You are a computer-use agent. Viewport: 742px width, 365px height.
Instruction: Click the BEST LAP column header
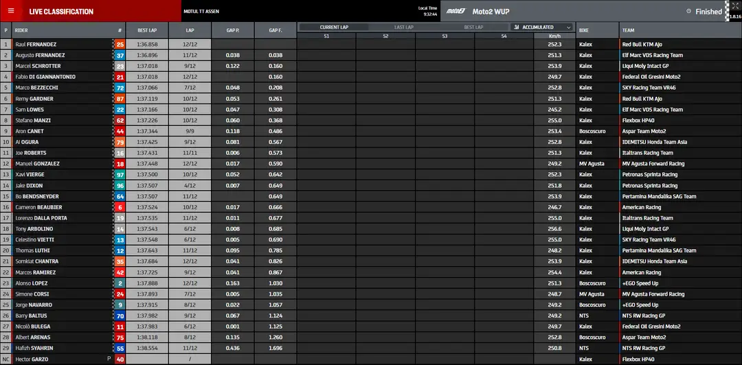[147, 30]
